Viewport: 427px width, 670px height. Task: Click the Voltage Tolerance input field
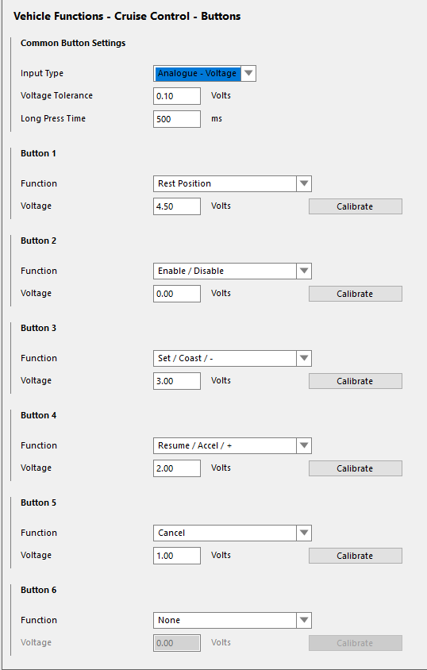(177, 96)
